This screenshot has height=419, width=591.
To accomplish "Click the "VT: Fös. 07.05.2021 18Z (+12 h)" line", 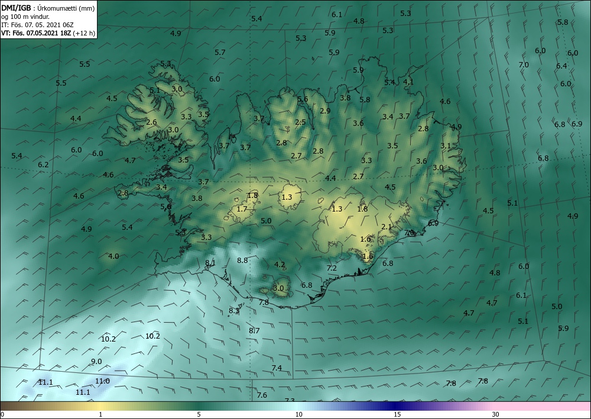I will point(48,33).
